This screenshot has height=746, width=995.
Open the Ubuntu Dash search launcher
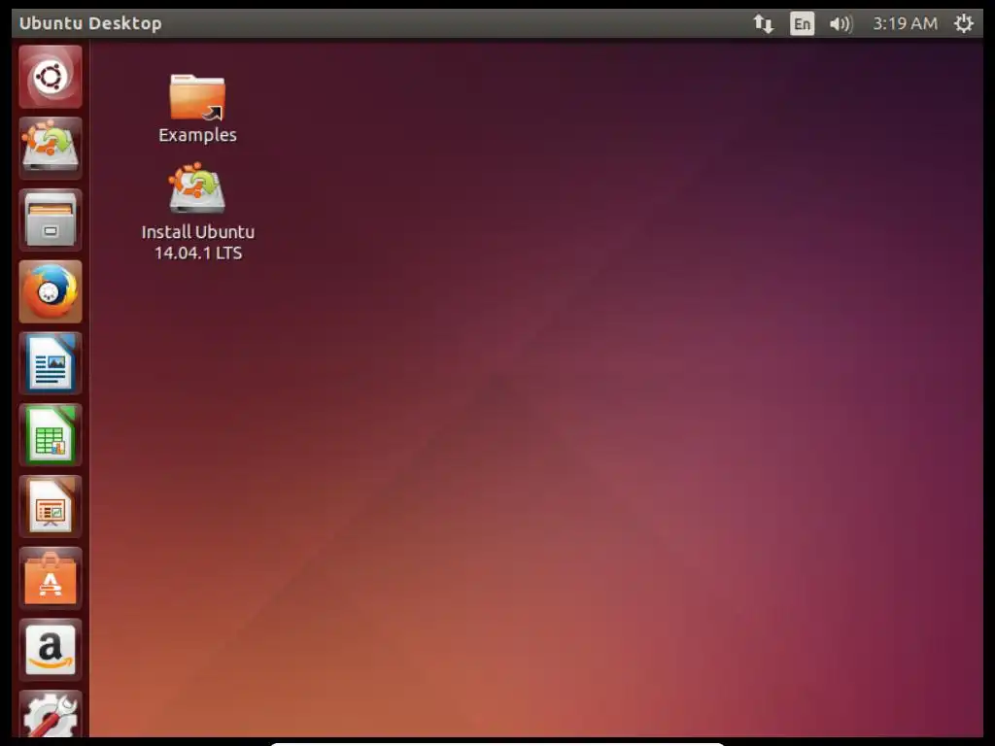pyautogui.click(x=51, y=77)
